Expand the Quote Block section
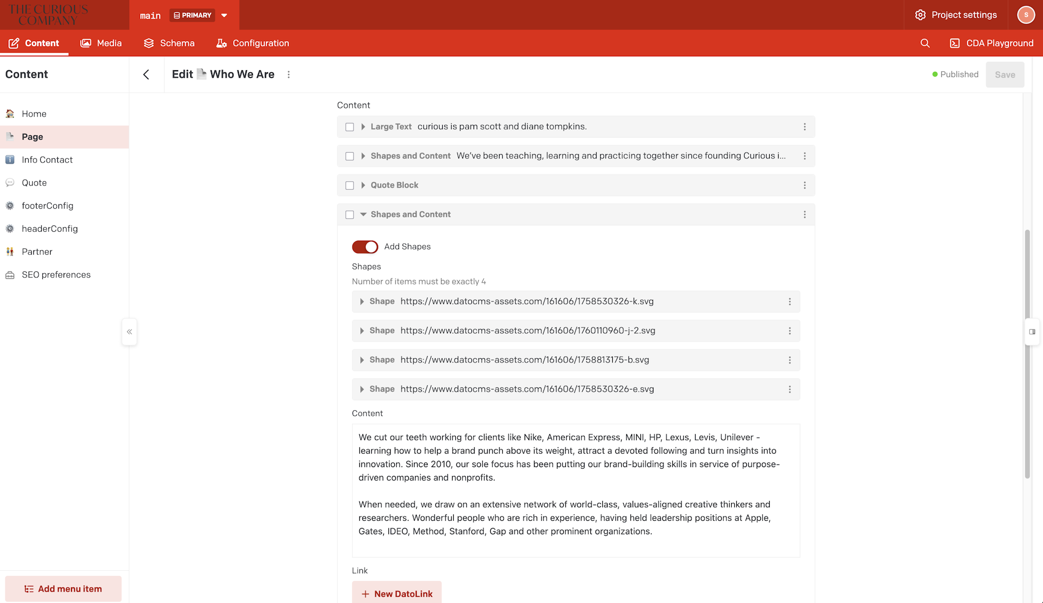The height and width of the screenshot is (603, 1043). click(x=363, y=185)
